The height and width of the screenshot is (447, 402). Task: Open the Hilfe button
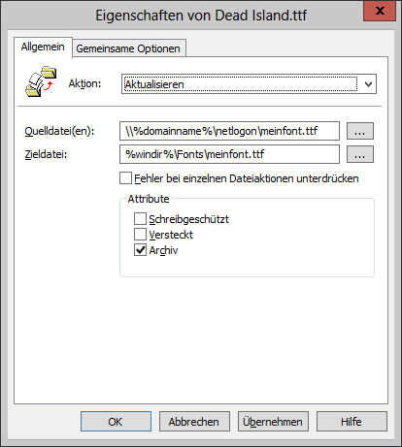[352, 422]
